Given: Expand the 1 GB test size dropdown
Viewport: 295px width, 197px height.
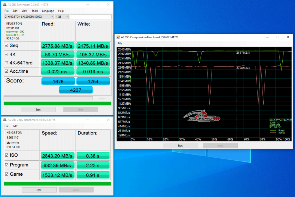Looking at the screenshot, I should [62, 17].
